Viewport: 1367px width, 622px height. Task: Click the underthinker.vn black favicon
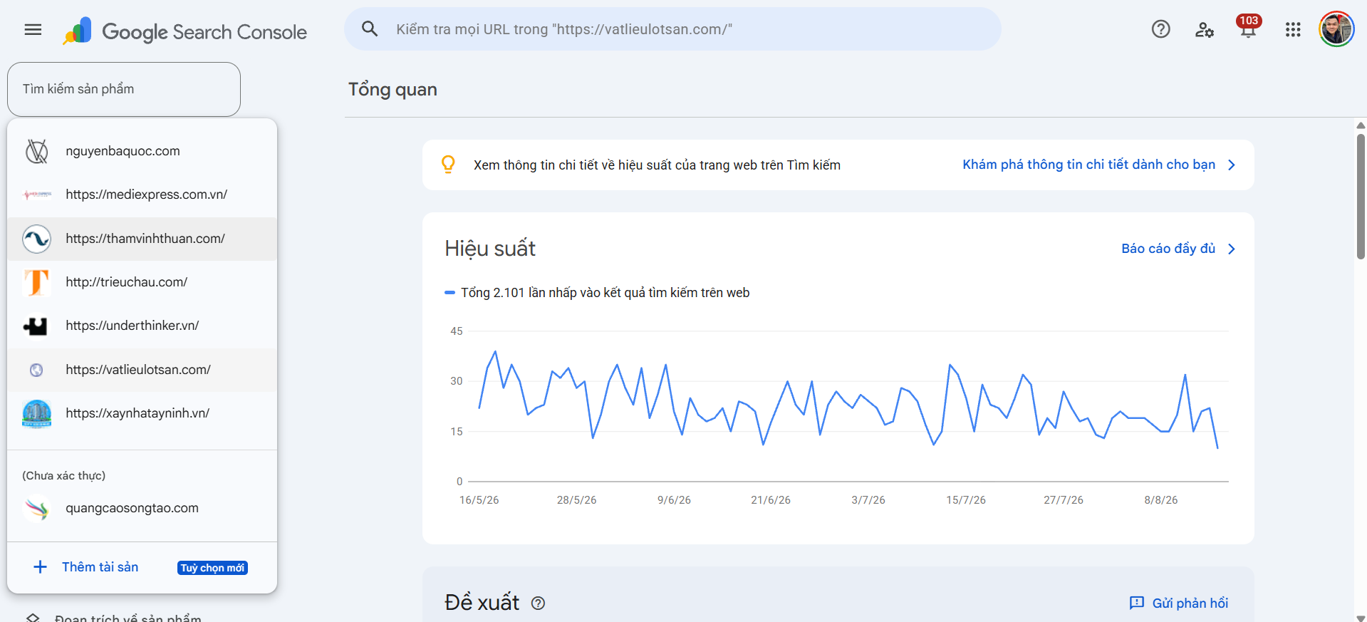(36, 326)
